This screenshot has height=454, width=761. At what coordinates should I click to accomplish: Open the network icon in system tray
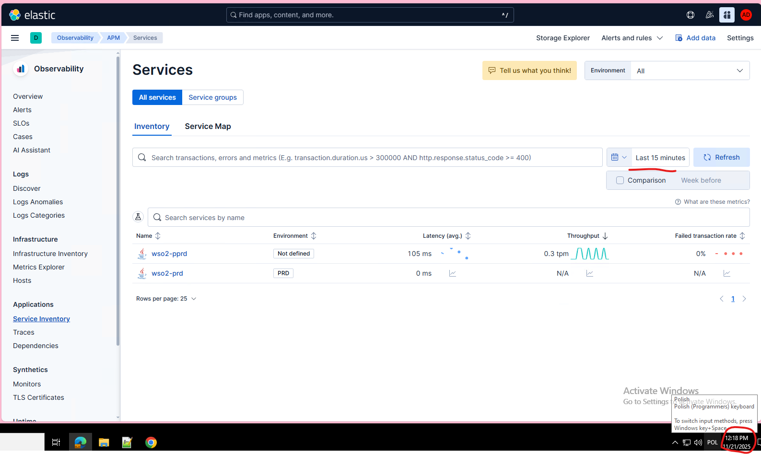point(687,442)
